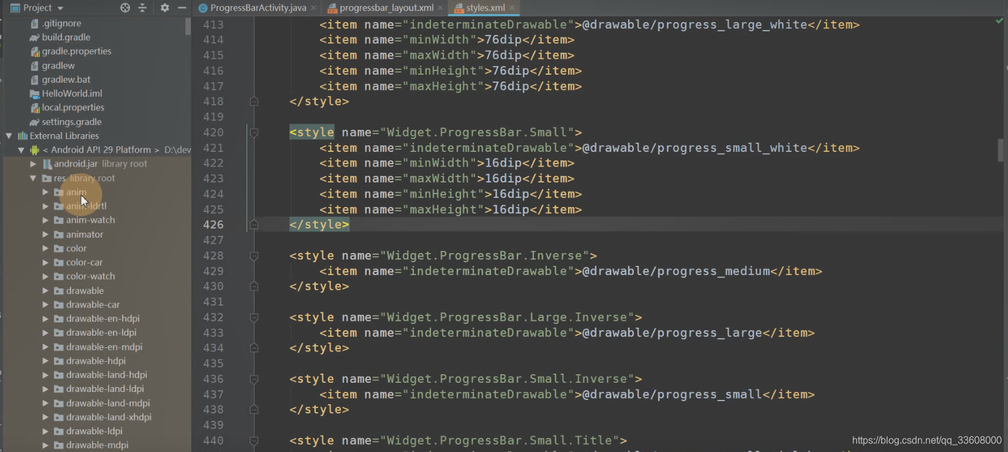Expand the color folder

click(45, 249)
